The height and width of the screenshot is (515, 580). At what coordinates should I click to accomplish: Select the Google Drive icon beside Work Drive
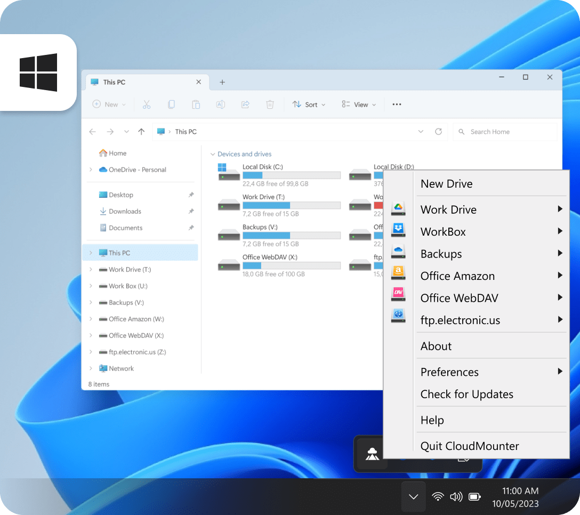(x=398, y=208)
